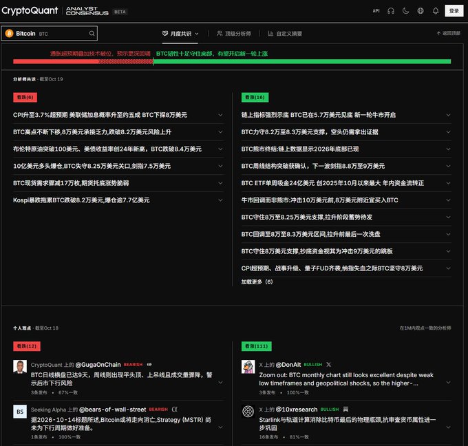
Task: Click the CryptoQuant source icon beside @GugaOnChain
Action: point(149,365)
